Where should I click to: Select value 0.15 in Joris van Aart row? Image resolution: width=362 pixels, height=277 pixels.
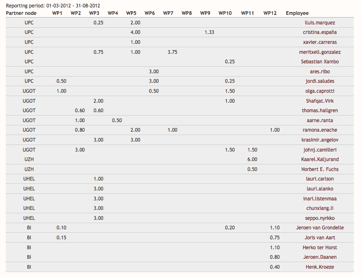pyautogui.click(x=61, y=238)
